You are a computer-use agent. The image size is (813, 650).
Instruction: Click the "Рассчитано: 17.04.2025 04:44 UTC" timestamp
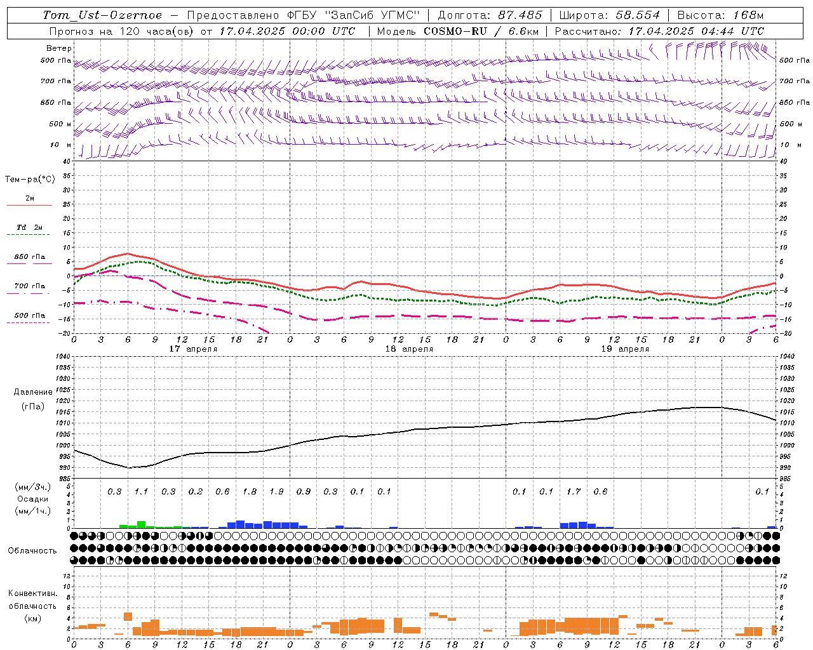(659, 31)
